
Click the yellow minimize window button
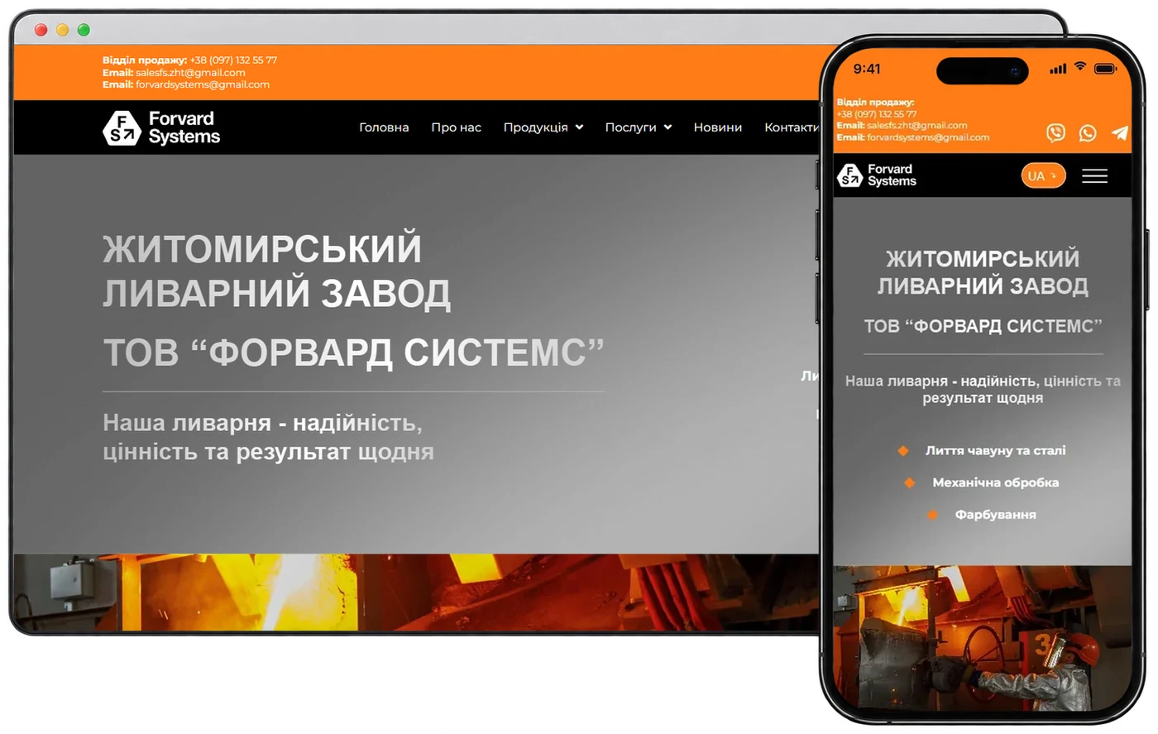pyautogui.click(x=62, y=30)
